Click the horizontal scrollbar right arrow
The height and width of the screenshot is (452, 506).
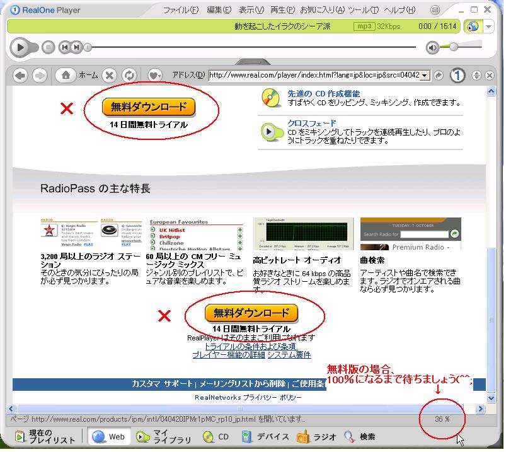tap(481, 409)
